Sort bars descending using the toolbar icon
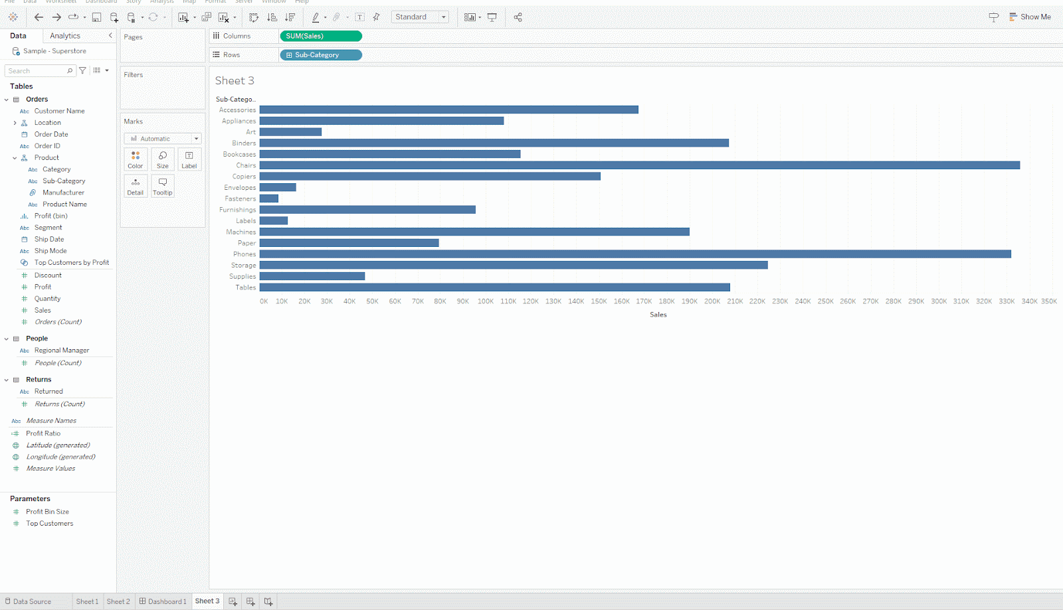Viewport: 1063px width, 610px height. coord(290,17)
